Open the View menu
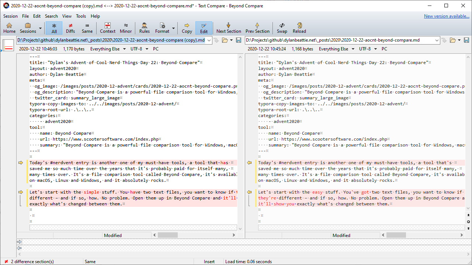 [67, 16]
